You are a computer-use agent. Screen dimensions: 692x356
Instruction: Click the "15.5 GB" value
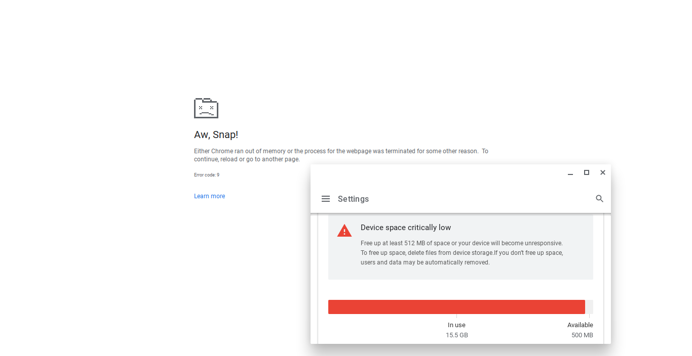click(456, 335)
